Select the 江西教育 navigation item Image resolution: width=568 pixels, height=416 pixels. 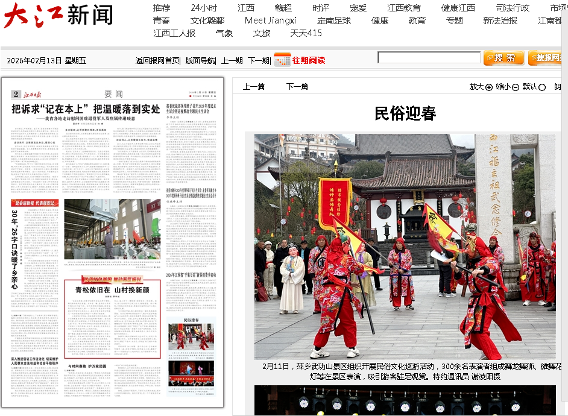404,8
